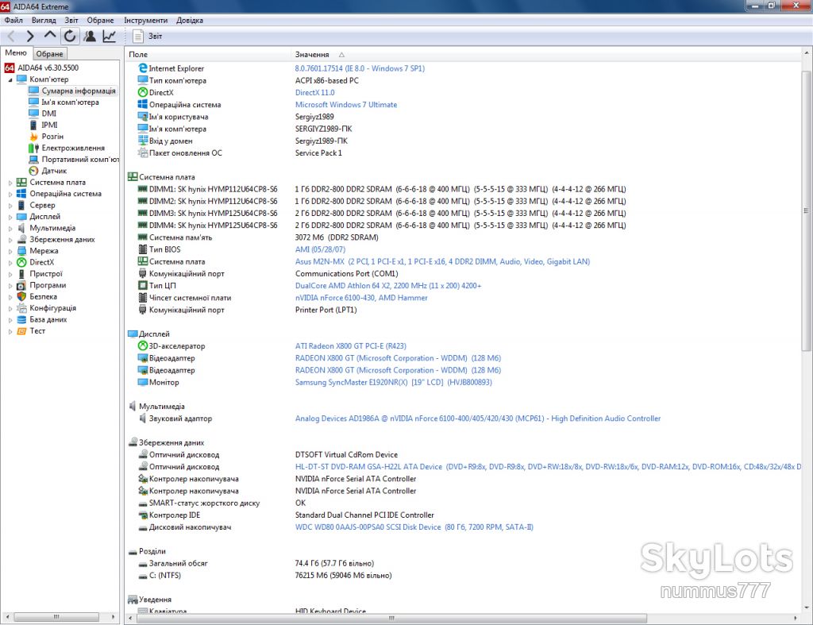Click the Операційна система Windows logo icon
Viewport: 813px width, 625px height.
(x=143, y=104)
